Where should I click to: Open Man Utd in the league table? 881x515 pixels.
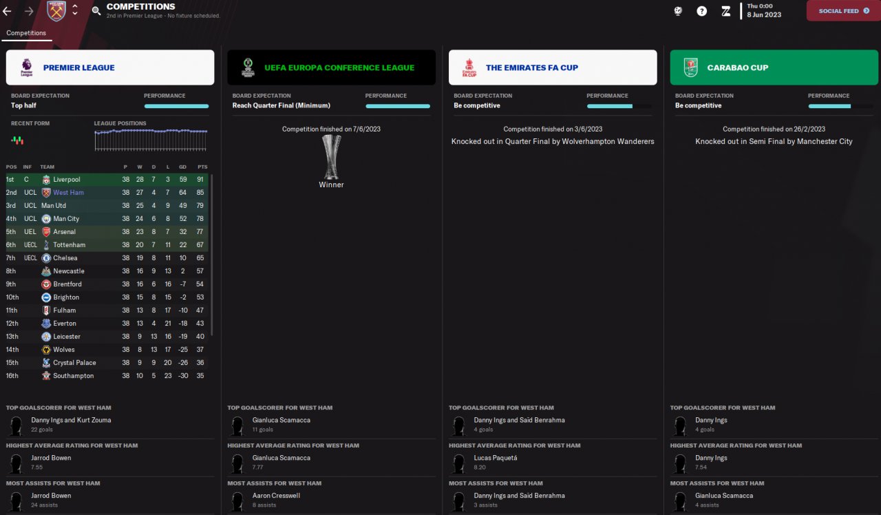pyautogui.click(x=54, y=206)
